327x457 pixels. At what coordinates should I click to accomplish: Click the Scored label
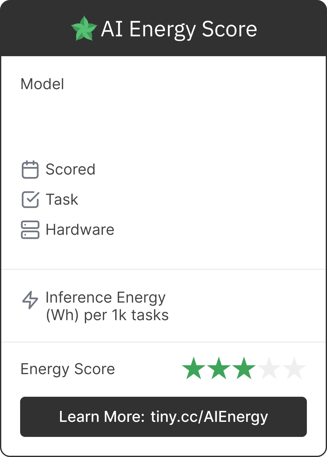tap(70, 169)
